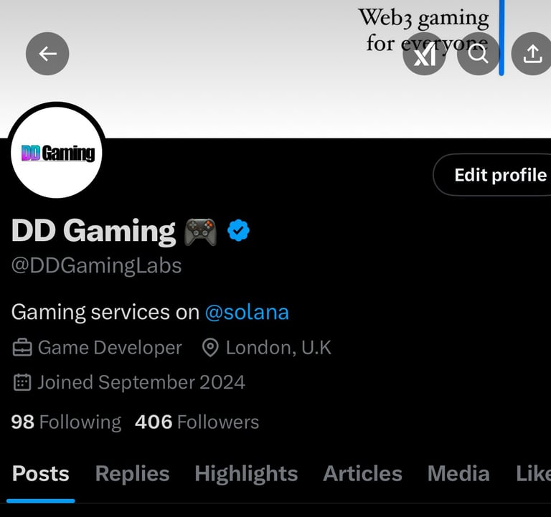Click the briefcase Game Developer icon
This screenshot has width=551, height=517.
(22, 348)
